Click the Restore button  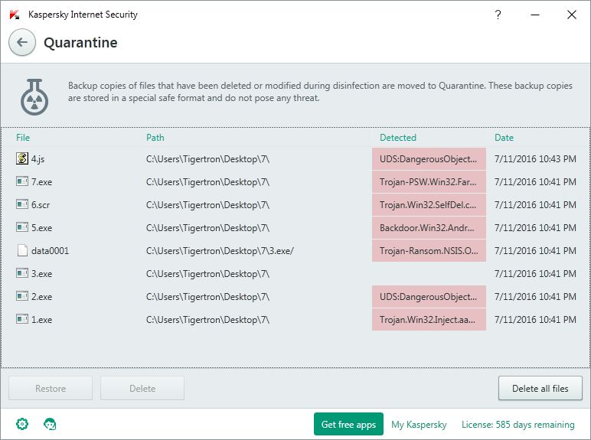(x=51, y=388)
